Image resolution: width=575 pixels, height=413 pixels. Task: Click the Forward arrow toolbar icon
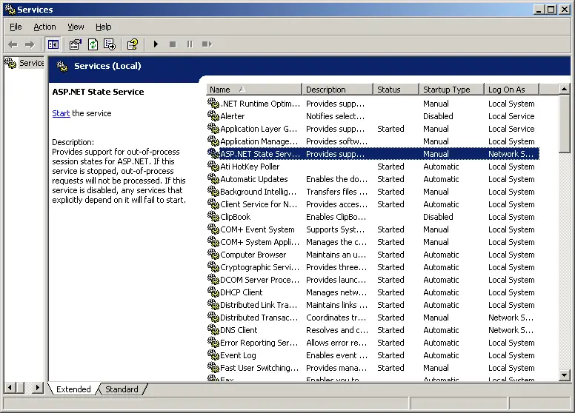click(30, 44)
